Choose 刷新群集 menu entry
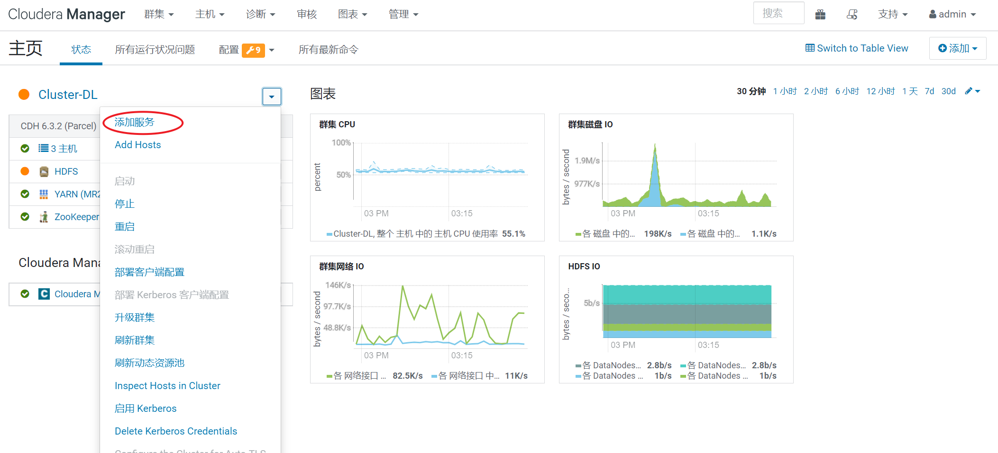Image resolution: width=998 pixels, height=453 pixels. tap(135, 340)
